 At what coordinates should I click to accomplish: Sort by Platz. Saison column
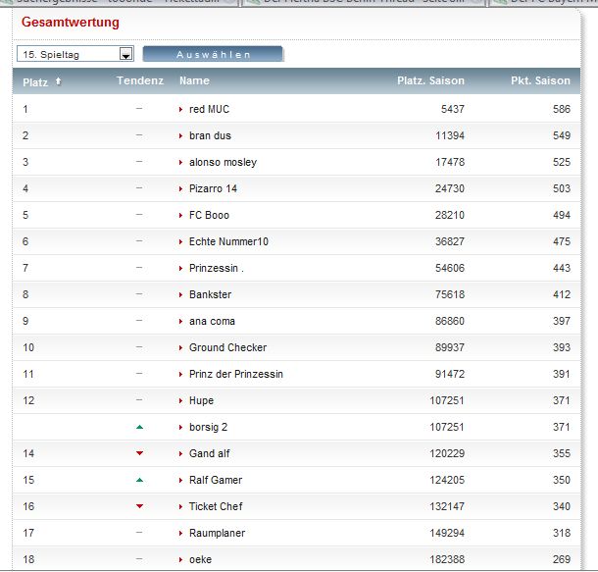[430, 81]
